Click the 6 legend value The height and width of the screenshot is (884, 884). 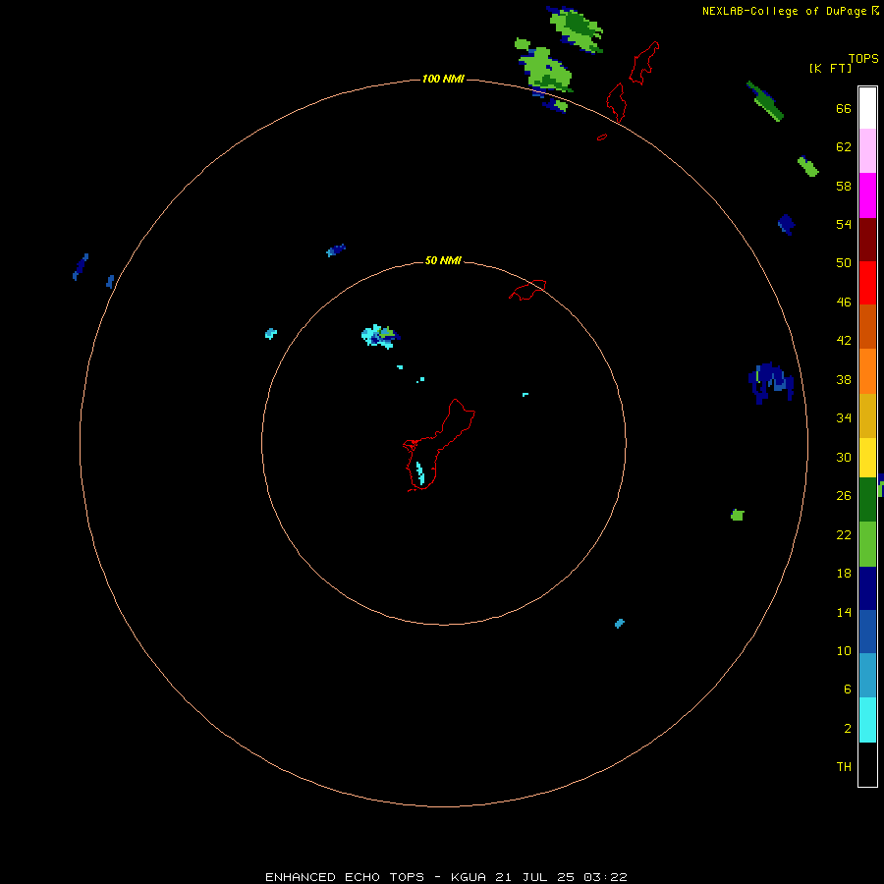coord(848,690)
